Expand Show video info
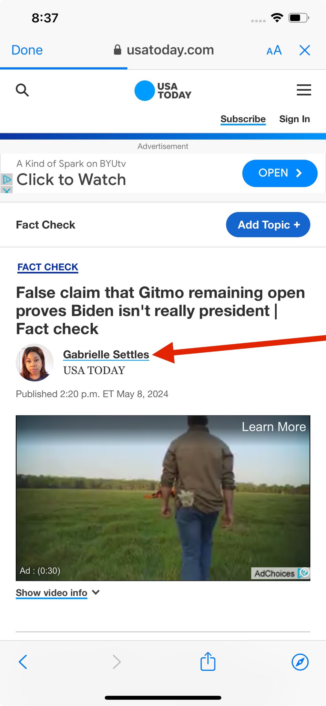Viewport: 326px width, 706px height. click(x=58, y=593)
